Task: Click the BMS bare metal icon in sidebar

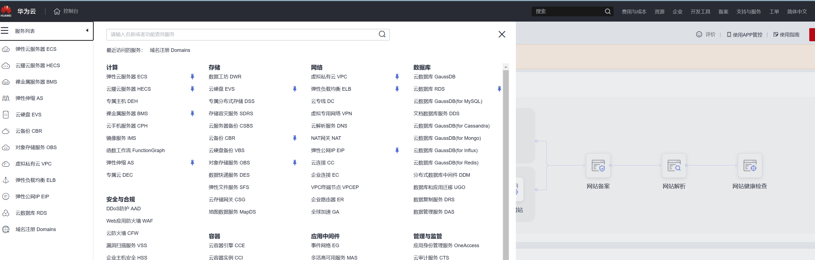Action: pos(6,82)
